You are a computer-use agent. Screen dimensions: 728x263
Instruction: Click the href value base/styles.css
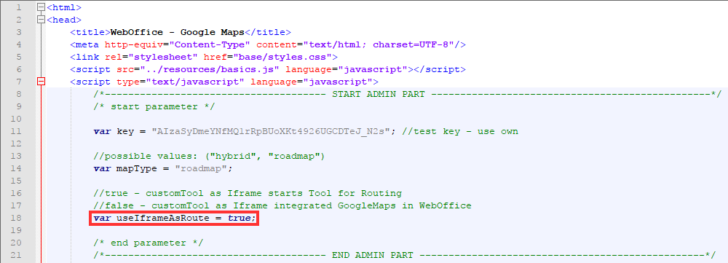point(282,57)
